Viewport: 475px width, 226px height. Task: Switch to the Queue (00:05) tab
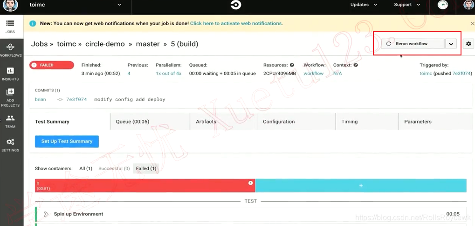(x=150, y=122)
